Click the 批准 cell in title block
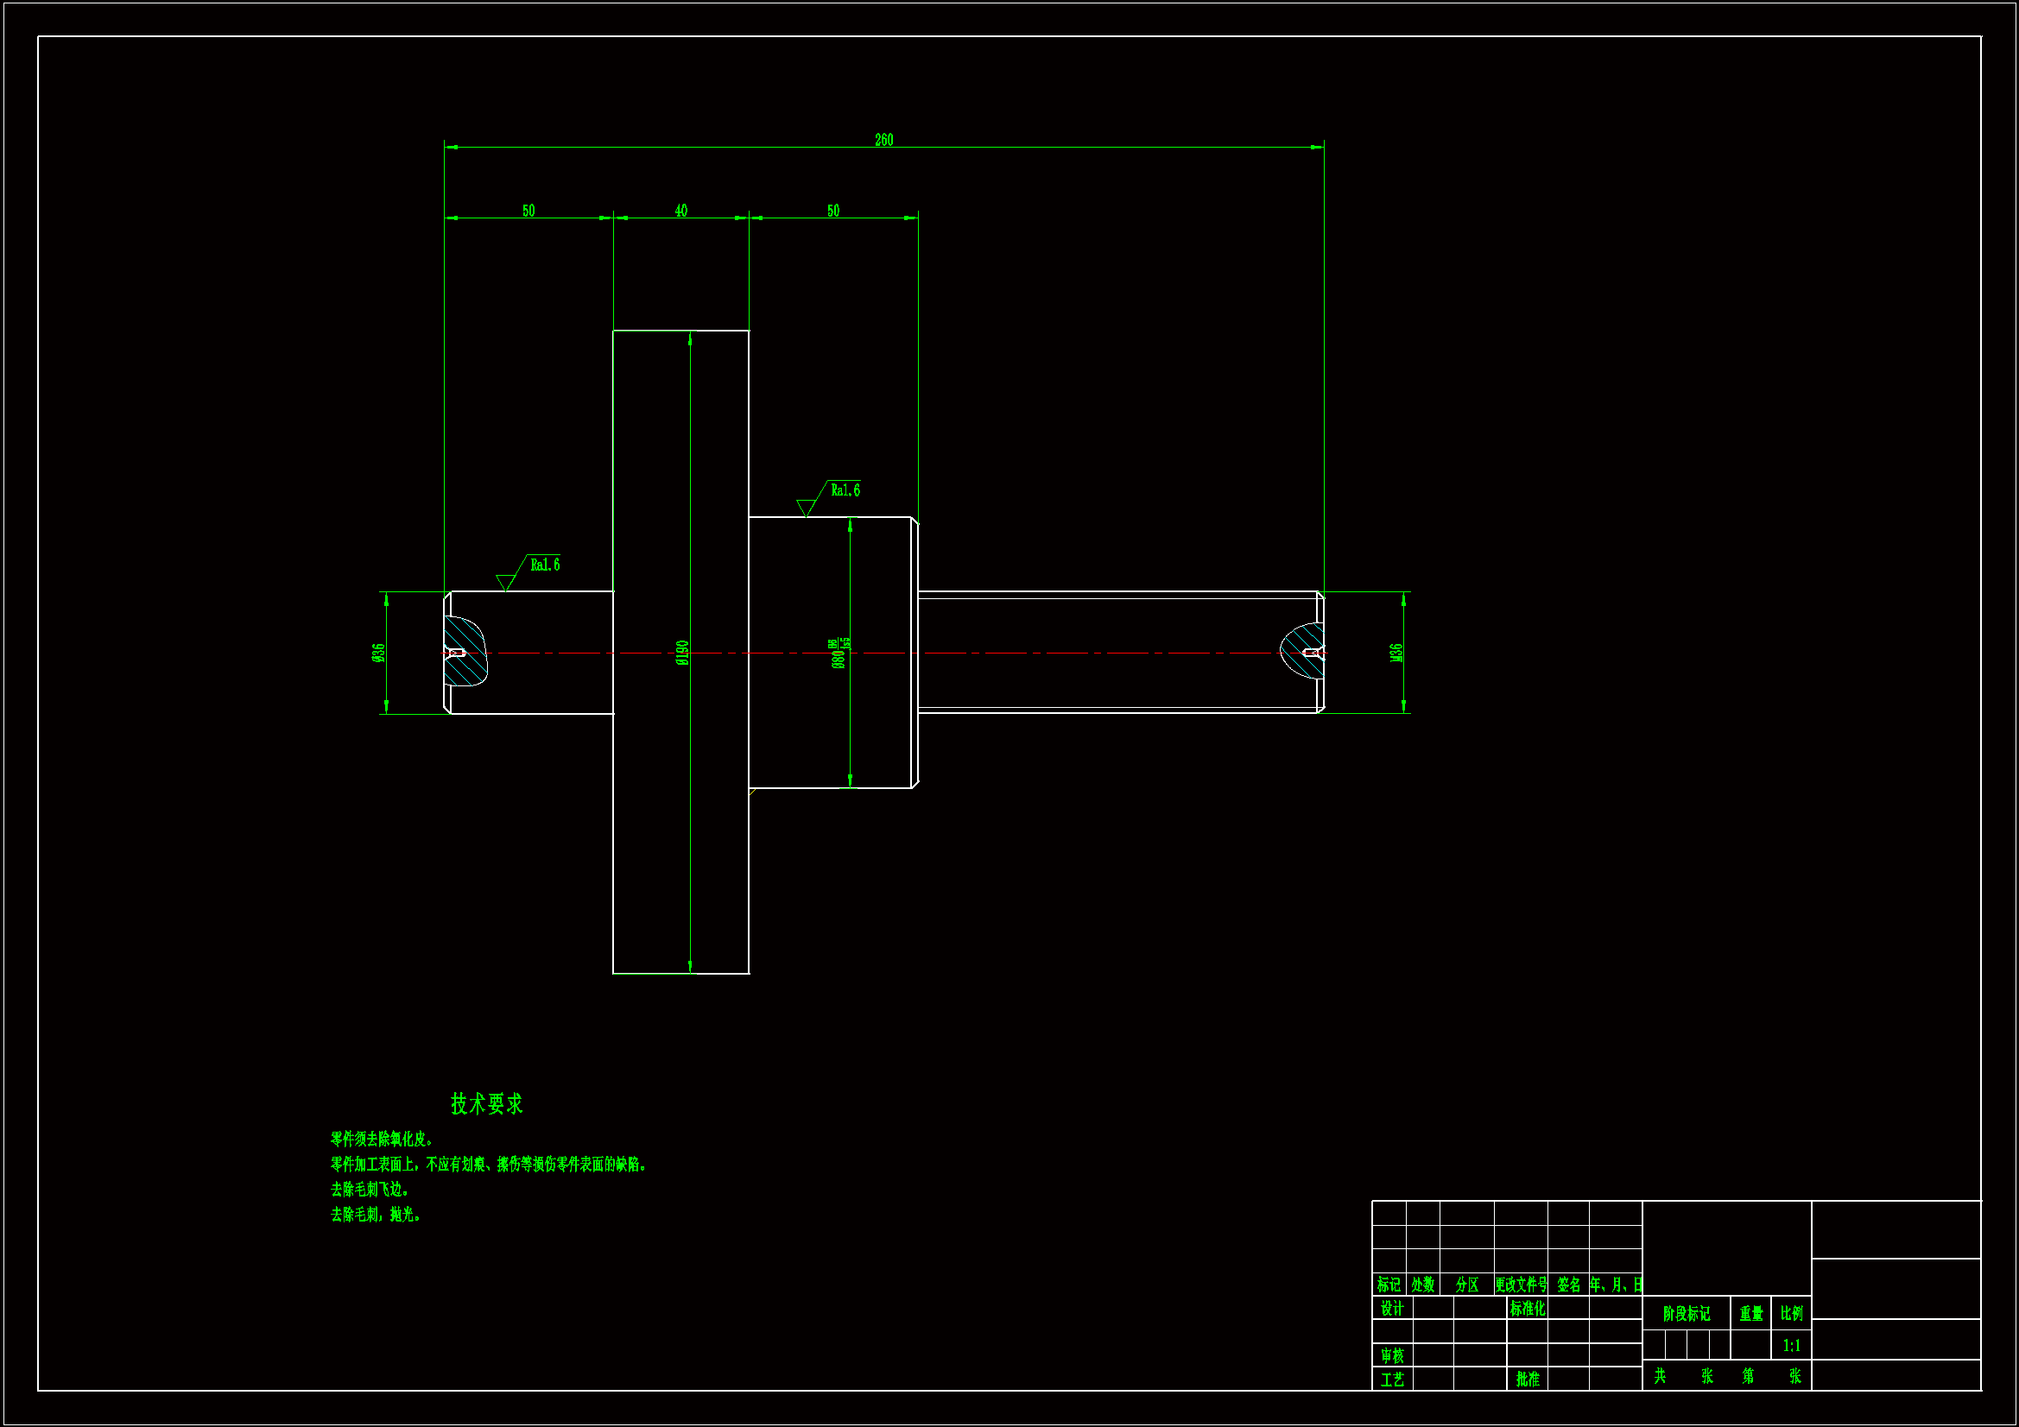 (1528, 1379)
